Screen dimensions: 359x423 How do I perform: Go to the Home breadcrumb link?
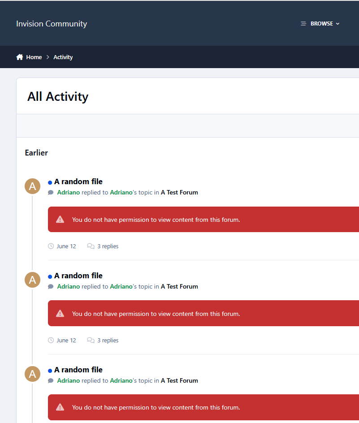[x=34, y=57]
